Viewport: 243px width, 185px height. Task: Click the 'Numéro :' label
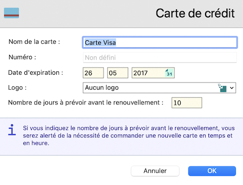(22, 57)
